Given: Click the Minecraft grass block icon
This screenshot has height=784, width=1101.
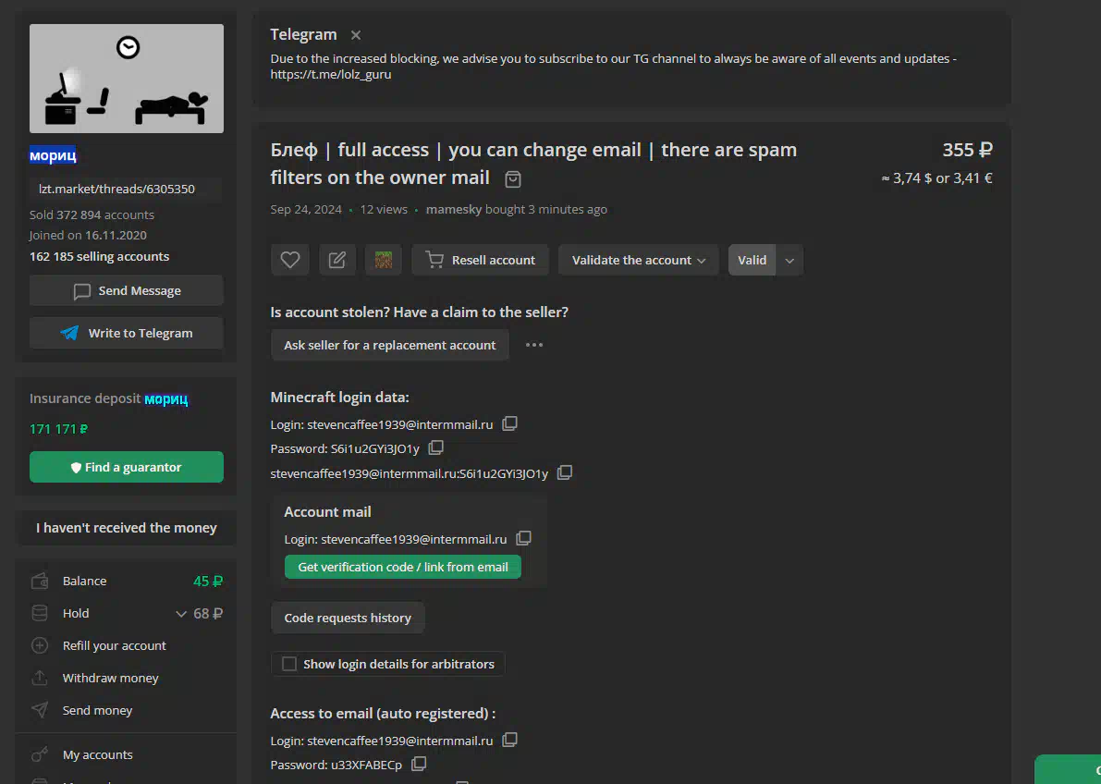Looking at the screenshot, I should [x=384, y=260].
